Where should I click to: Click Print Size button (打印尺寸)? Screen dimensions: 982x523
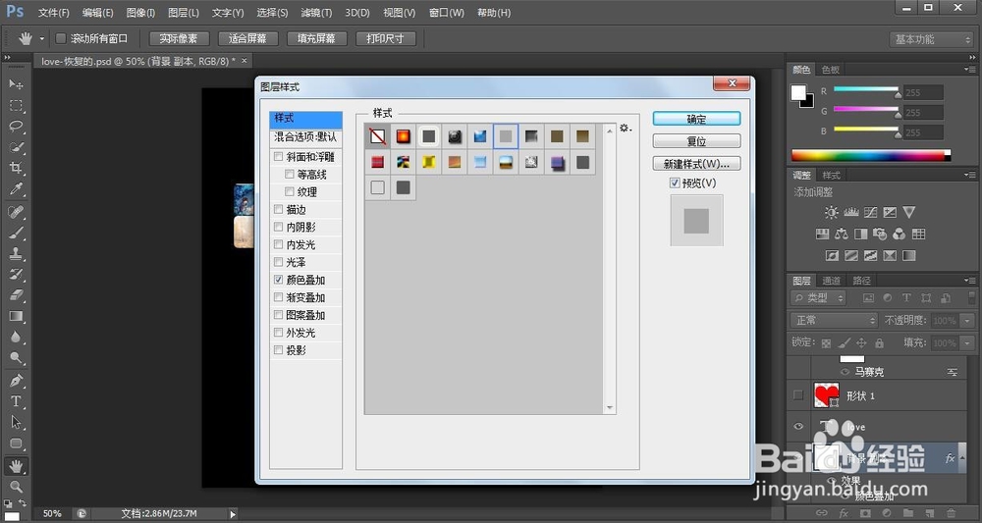point(385,39)
